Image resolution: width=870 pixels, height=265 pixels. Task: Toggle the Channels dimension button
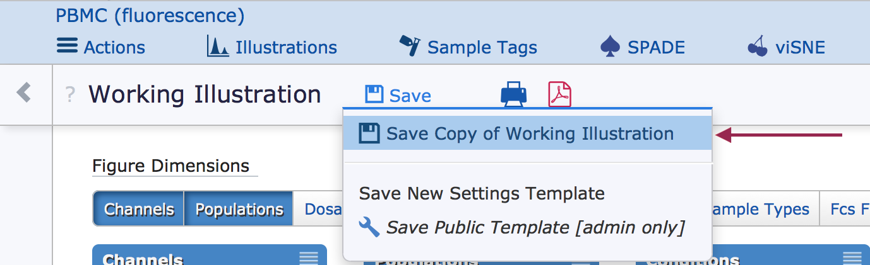(x=139, y=209)
